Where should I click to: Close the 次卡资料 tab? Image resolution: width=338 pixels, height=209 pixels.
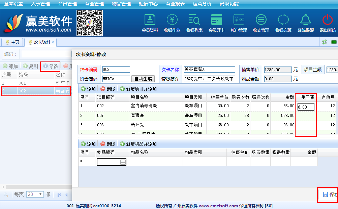click(x=53, y=42)
